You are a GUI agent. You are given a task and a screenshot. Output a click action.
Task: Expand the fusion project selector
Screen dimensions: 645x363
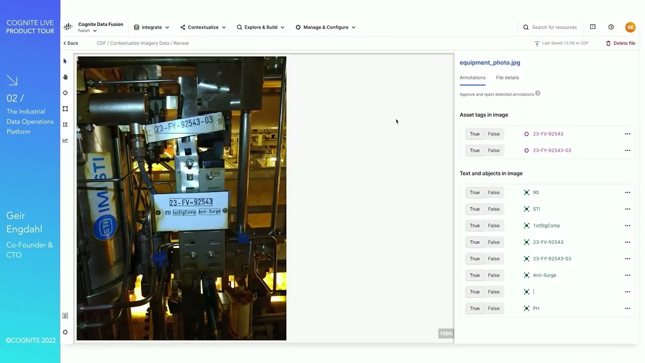87,31
